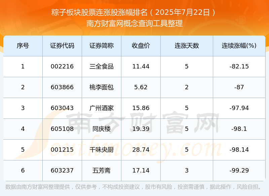Click the 序号 column header
Image resolution: width=269 pixels, height=196 pixels.
(23, 46)
